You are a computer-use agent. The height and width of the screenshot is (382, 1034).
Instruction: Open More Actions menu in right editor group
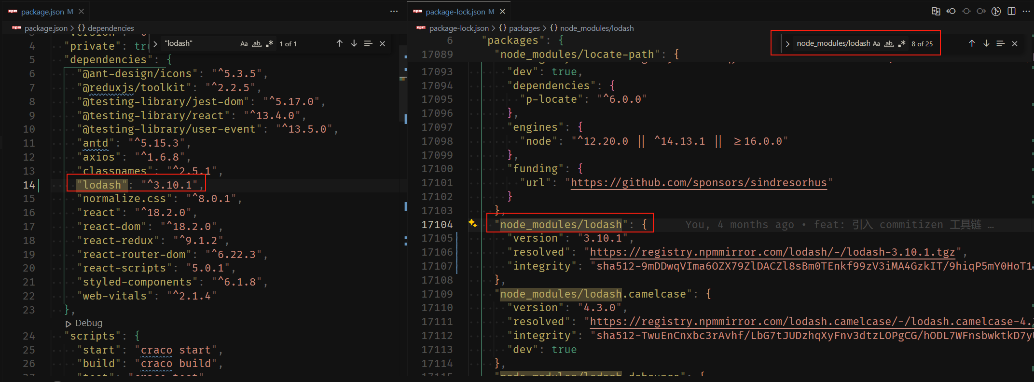(1026, 11)
